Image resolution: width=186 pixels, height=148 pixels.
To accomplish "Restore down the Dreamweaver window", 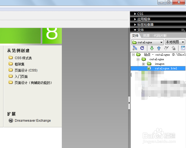I will [x=169, y=2].
